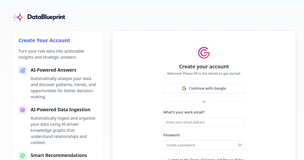The height and width of the screenshot is (160, 304).
Task: Click the blue Create Your Account heading
Action: [x=44, y=40]
